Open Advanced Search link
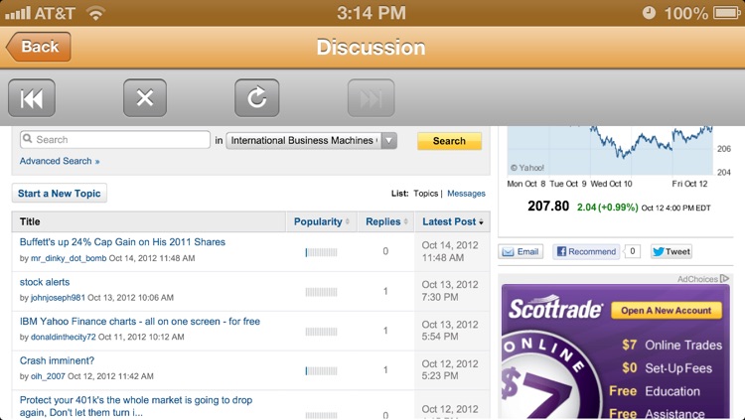The width and height of the screenshot is (745, 420). point(60,161)
